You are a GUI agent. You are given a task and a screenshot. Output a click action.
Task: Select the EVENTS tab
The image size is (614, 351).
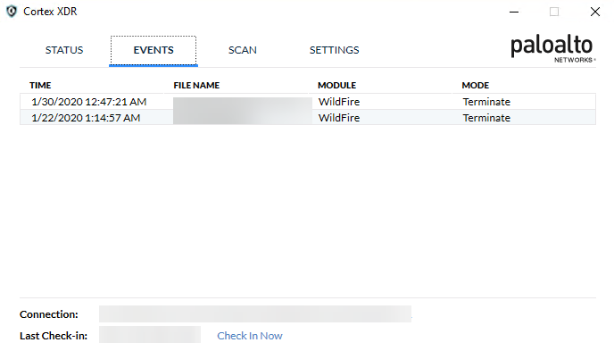[x=153, y=50]
